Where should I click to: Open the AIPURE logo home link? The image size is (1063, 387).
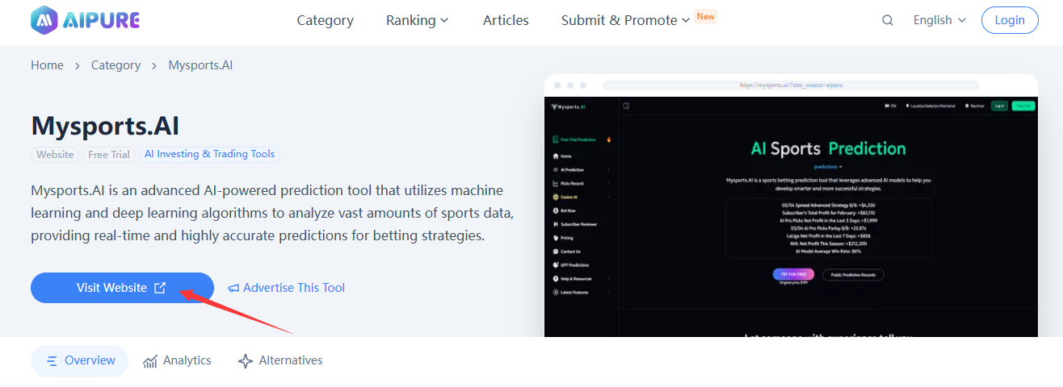[86, 19]
